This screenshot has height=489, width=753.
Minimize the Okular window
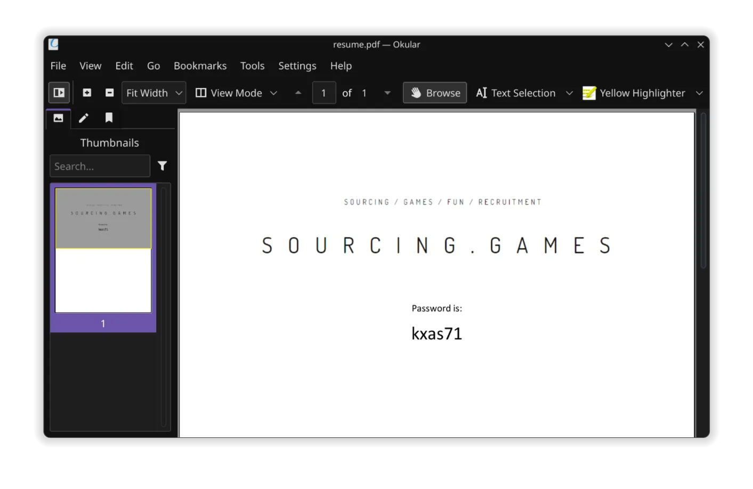(668, 45)
